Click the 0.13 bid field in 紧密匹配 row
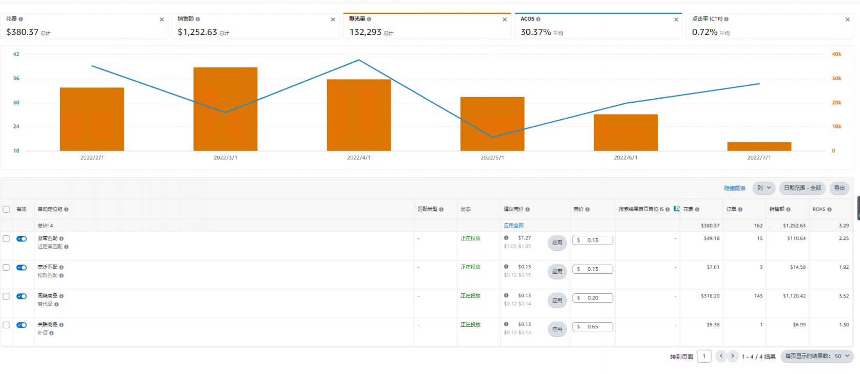Screen dimensions: 860x374 [593, 240]
